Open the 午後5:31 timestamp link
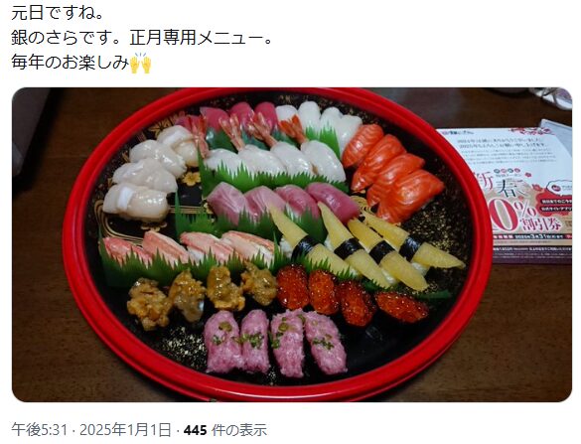This screenshot has width=581, height=444. (x=40, y=430)
